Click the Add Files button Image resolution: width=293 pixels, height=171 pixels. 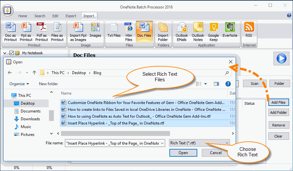pos(278,102)
